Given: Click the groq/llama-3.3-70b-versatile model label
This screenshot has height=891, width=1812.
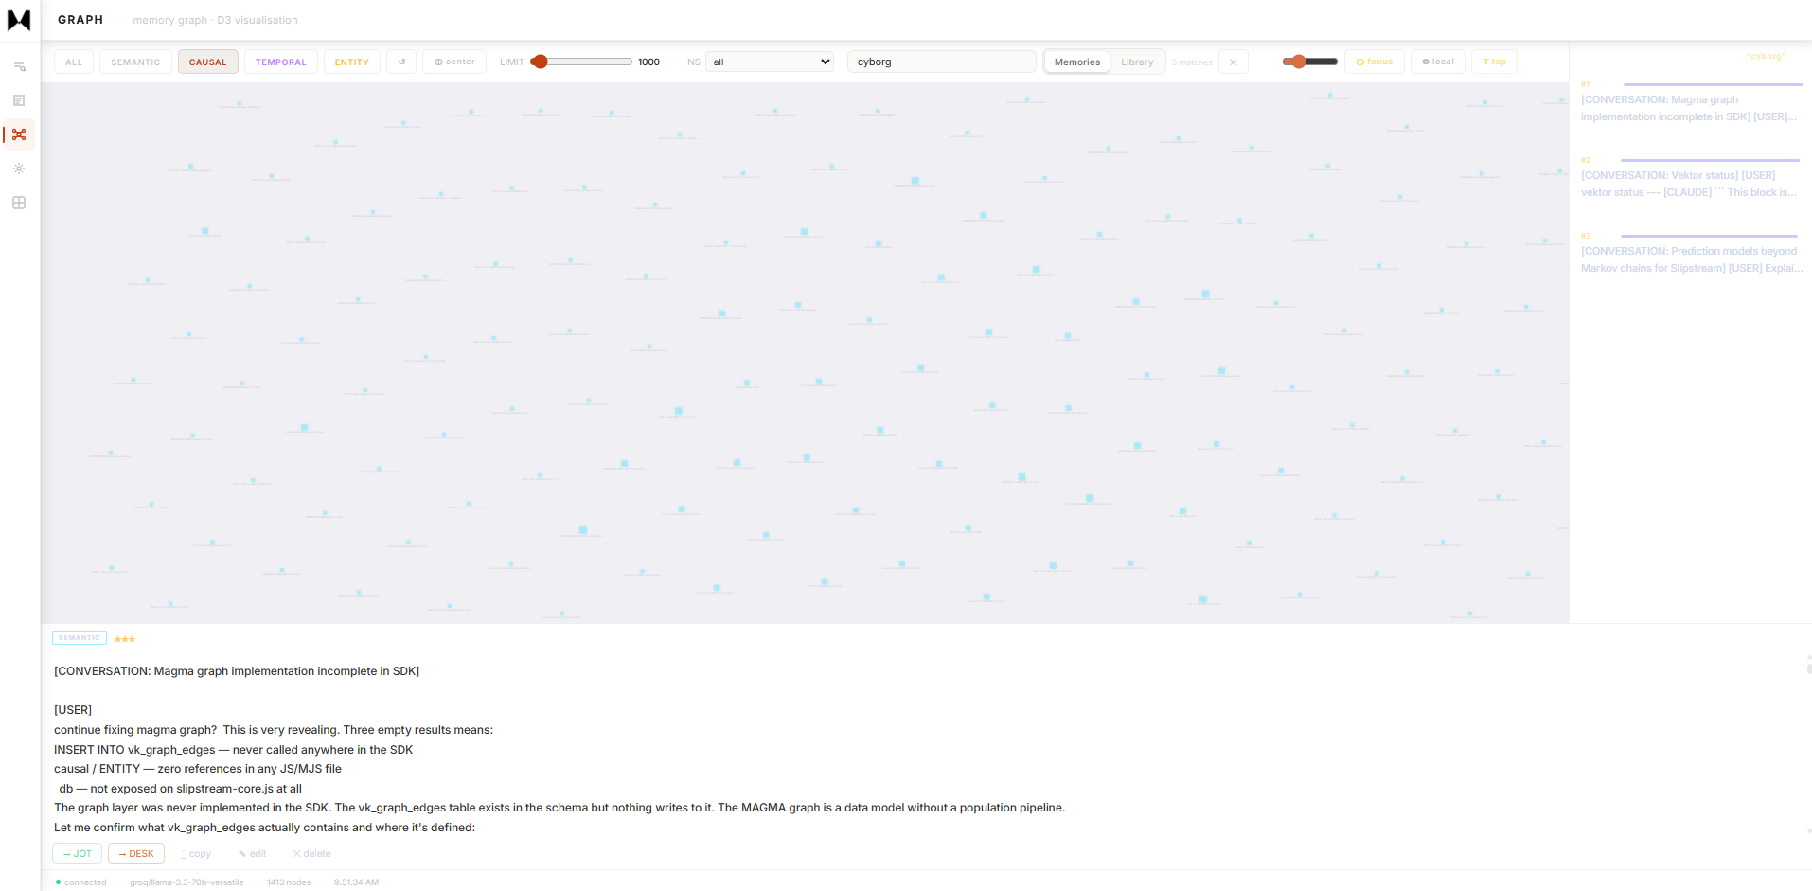Looking at the screenshot, I should (x=187, y=882).
